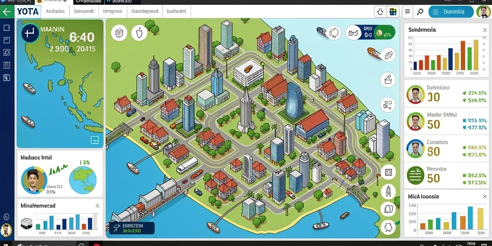Click the green back arrow button

(x=7, y=12)
